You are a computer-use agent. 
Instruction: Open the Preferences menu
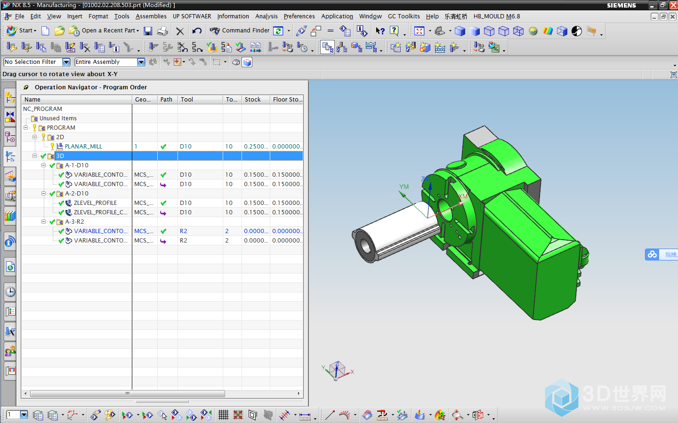tap(299, 16)
